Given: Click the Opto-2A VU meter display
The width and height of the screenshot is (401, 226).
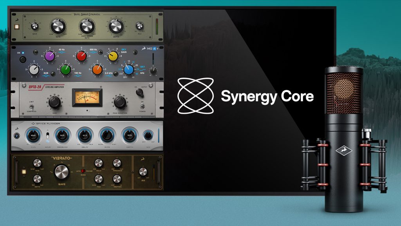Looking at the screenshot, I should [87, 98].
